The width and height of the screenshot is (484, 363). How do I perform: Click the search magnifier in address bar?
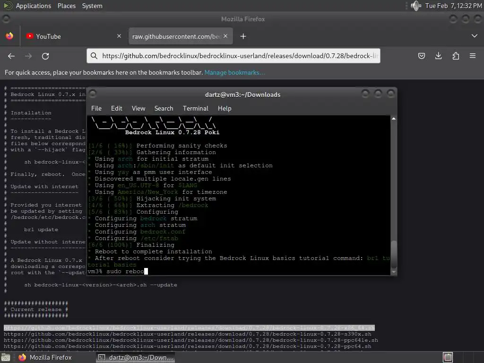coord(94,56)
